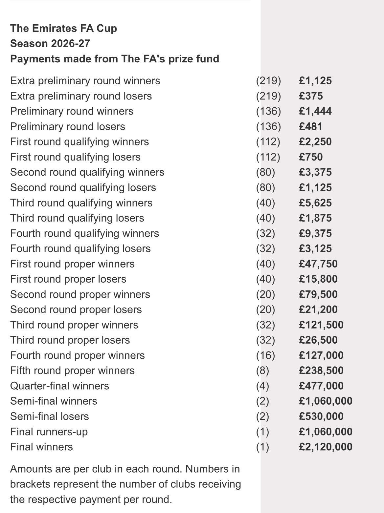Click the £15,800 first round proper losers amount

click(x=318, y=279)
